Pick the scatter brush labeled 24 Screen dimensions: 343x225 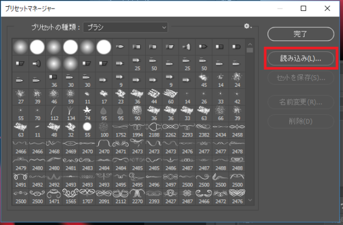(237, 81)
